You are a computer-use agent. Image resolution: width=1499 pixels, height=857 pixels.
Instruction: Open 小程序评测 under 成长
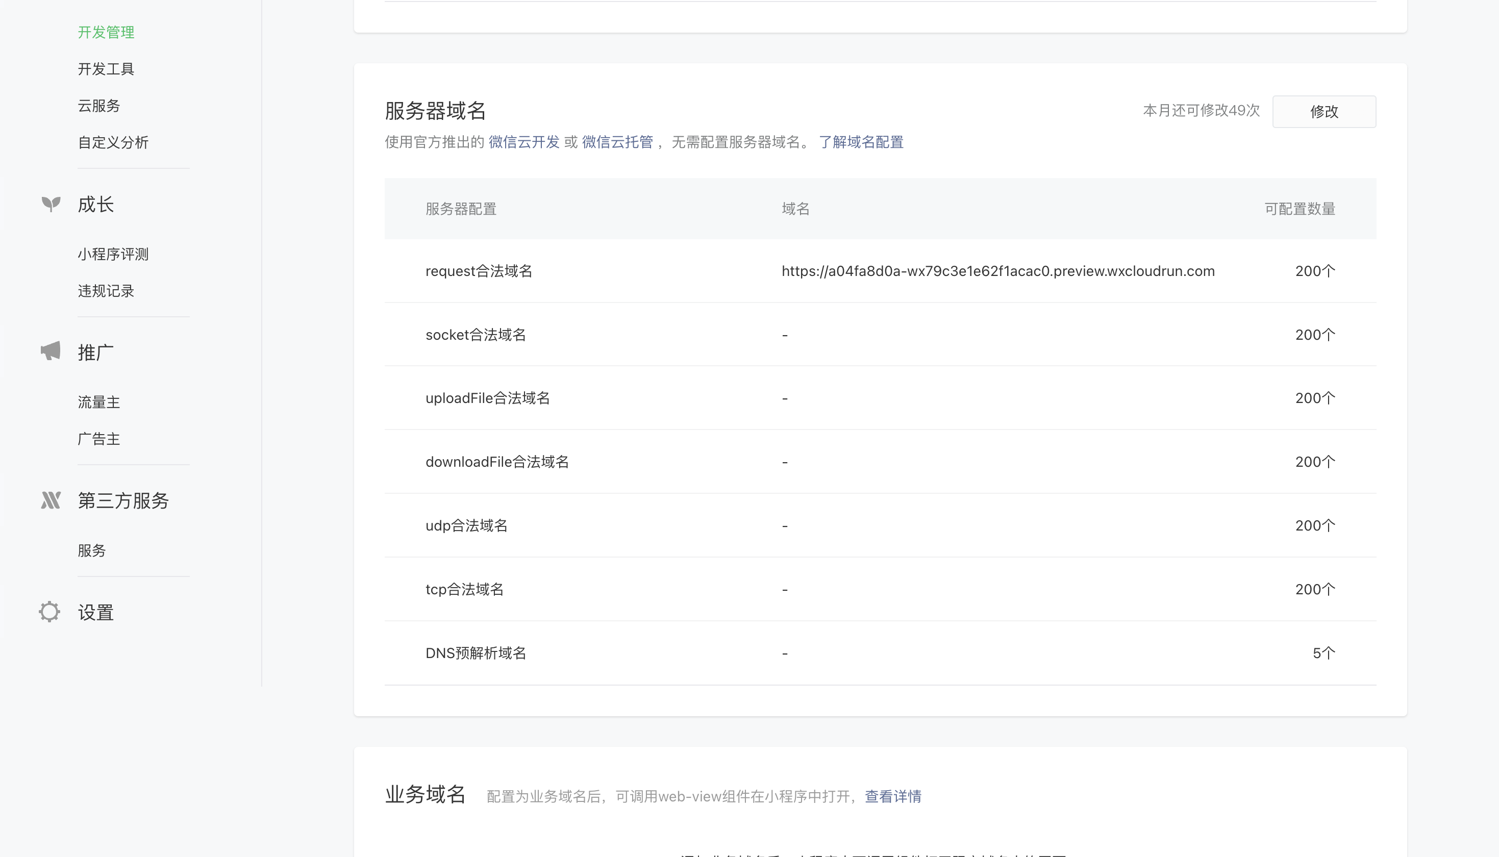click(113, 254)
